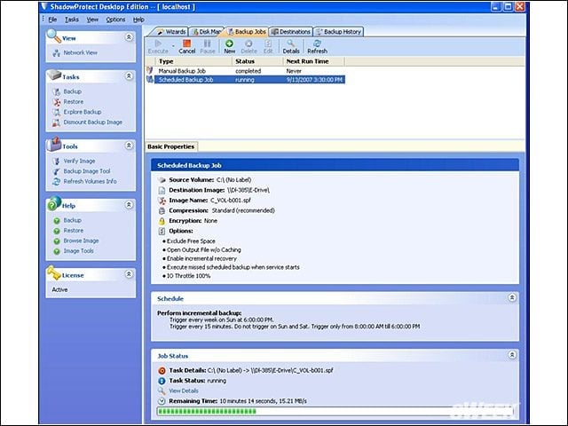Click the Destination Image icon
Viewport: 568px width, 426px height.
point(162,190)
